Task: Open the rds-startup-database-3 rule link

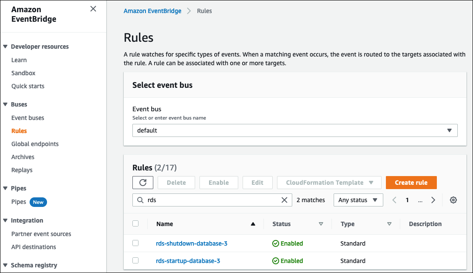Action: (x=188, y=260)
